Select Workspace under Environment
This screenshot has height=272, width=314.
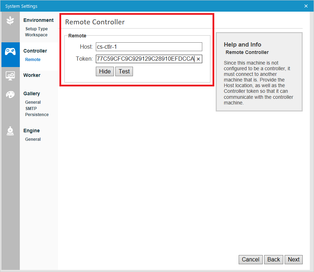click(x=36, y=35)
